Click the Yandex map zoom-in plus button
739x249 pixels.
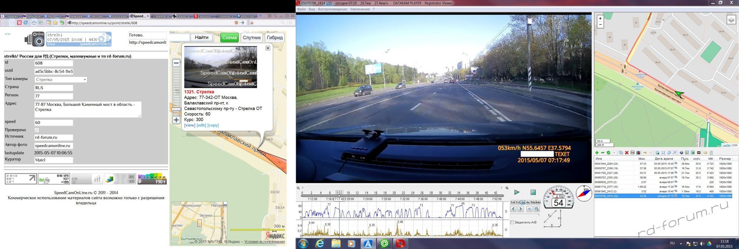pos(176,120)
